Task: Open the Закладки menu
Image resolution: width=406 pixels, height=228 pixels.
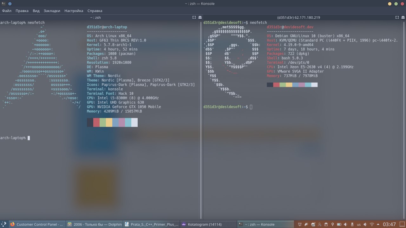Action: 52,10
